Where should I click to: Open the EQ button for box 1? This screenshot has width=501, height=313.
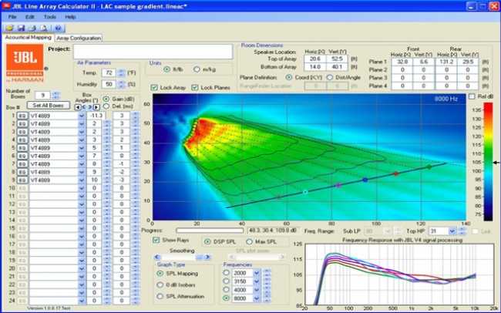pyautogui.click(x=22, y=115)
